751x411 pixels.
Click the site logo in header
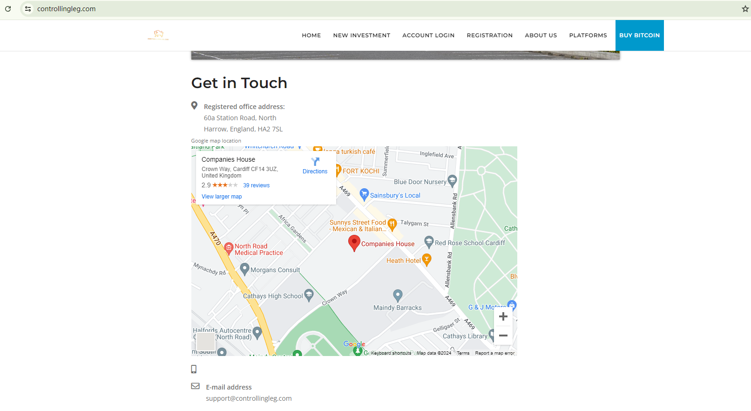tap(158, 35)
